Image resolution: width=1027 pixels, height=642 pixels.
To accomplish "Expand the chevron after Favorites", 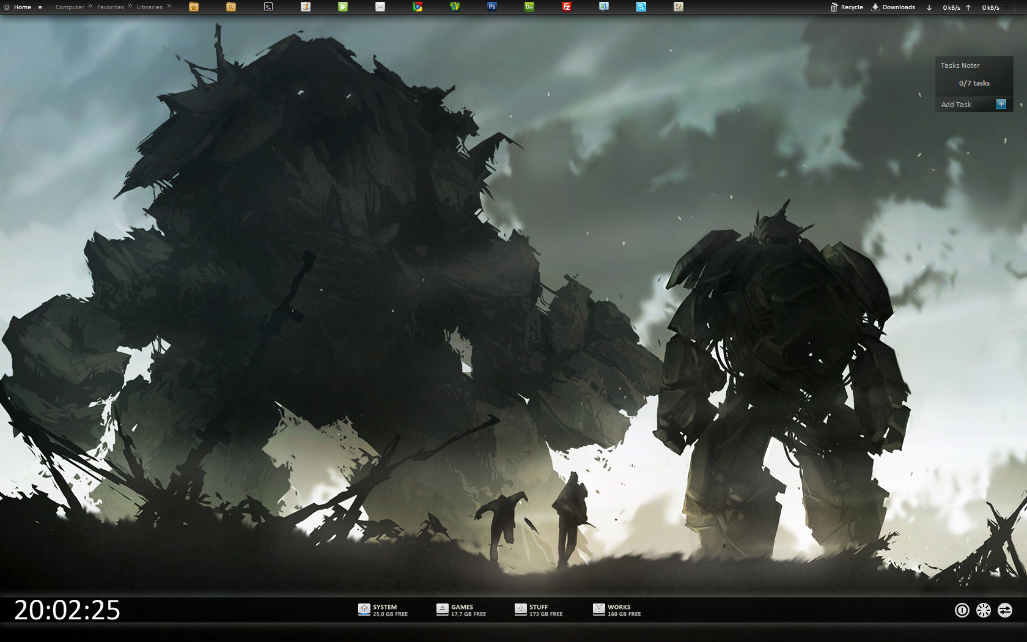I will (130, 7).
